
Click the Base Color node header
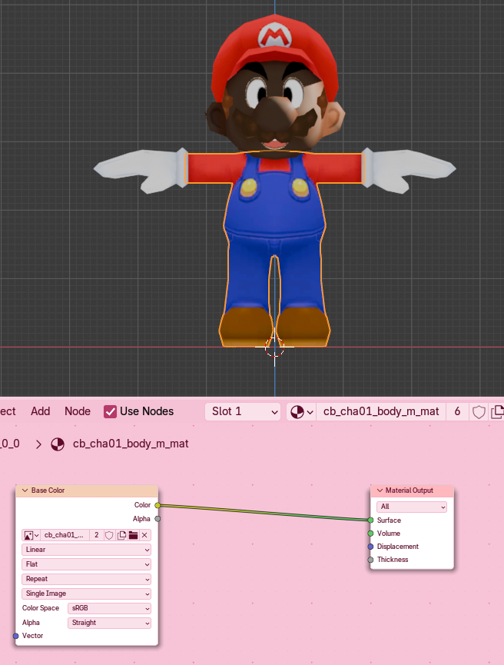tap(87, 490)
